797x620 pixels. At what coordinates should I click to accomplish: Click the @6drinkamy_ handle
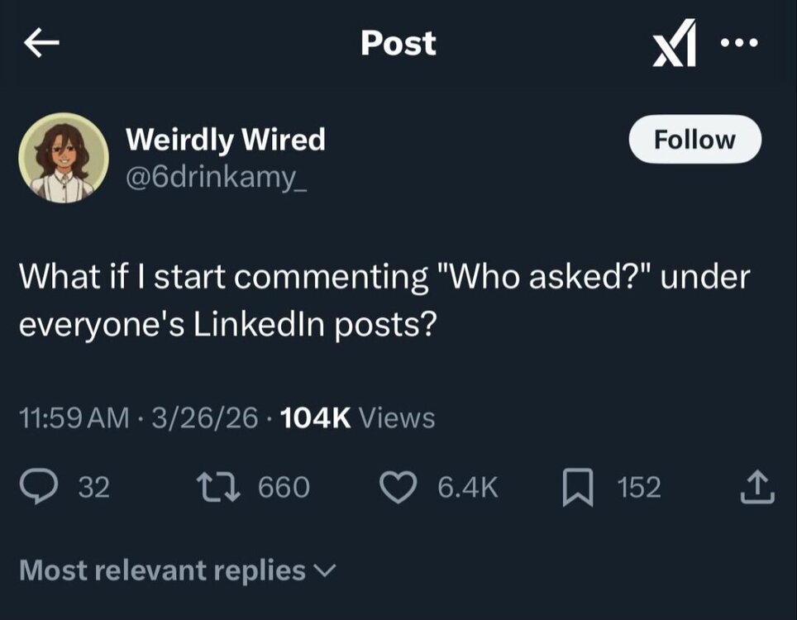(217, 177)
